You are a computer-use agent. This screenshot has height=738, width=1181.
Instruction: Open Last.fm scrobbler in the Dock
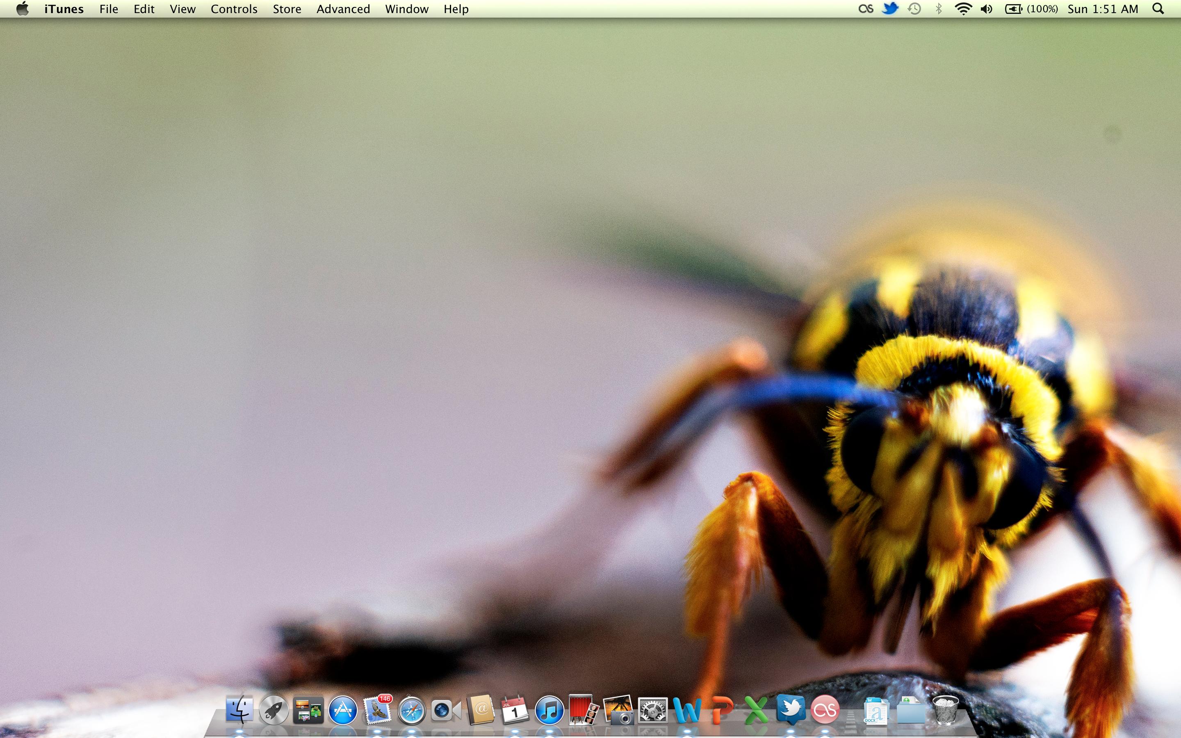(825, 710)
